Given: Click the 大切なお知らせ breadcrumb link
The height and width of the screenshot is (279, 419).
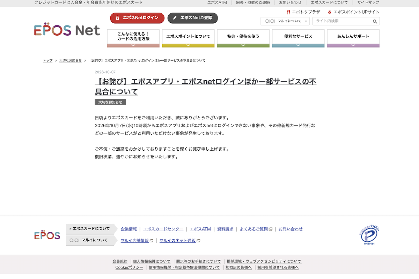Looking at the screenshot, I should tap(71, 61).
